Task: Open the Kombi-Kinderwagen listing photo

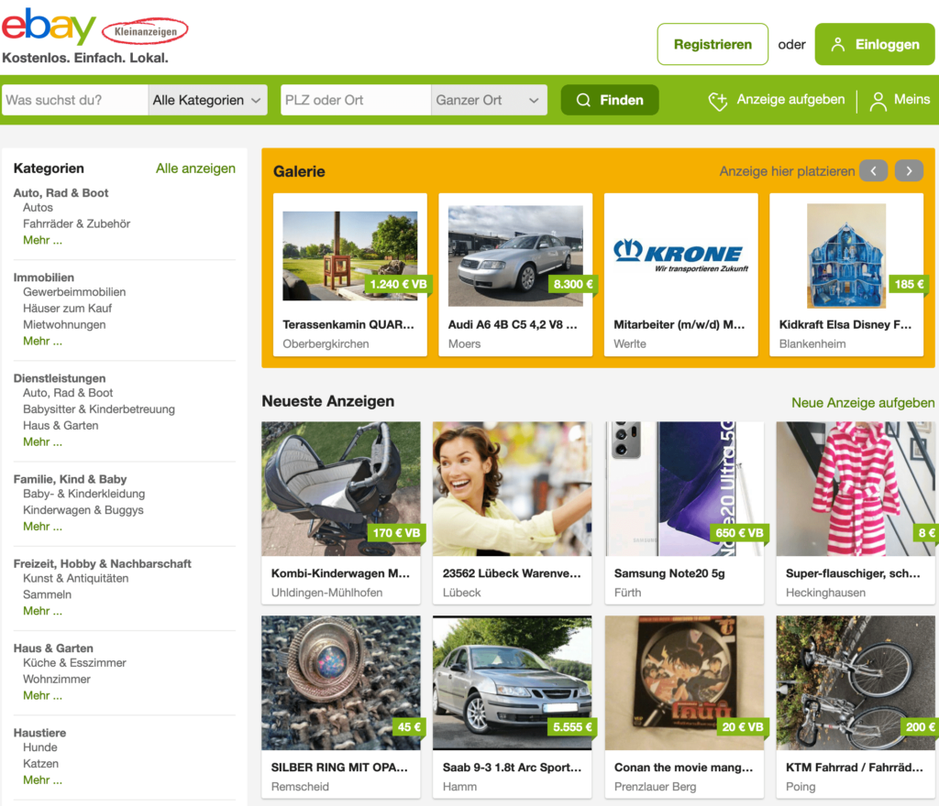Action: [341, 488]
